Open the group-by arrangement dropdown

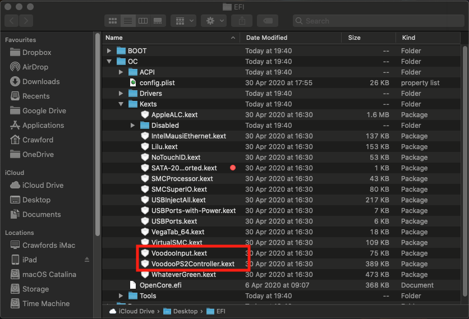[183, 21]
